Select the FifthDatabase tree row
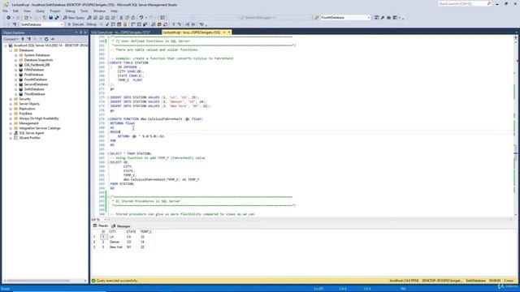This screenshot has height=292, width=520. [34, 70]
